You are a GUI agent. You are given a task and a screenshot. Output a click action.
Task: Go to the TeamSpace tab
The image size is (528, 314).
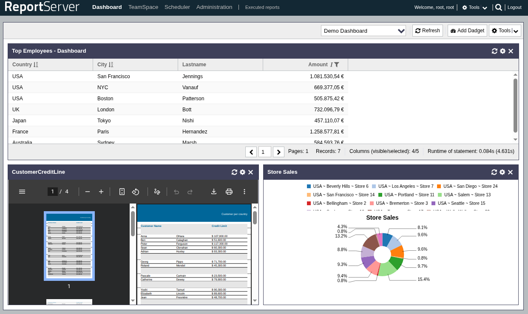point(143,7)
